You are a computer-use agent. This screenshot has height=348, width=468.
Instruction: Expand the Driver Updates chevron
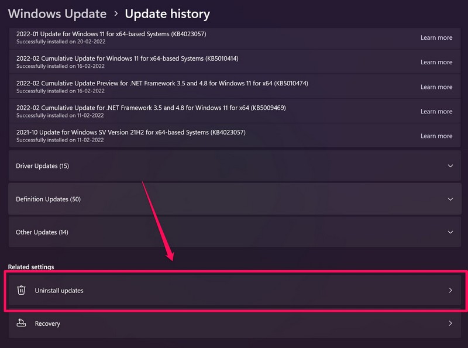click(450, 166)
